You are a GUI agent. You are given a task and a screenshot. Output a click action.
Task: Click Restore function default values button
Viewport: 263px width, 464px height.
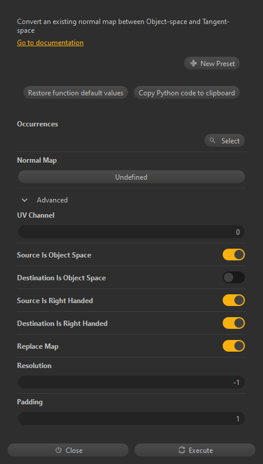pos(75,92)
